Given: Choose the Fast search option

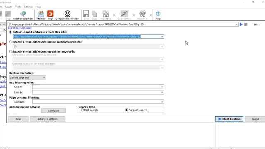Looking at the screenshot, I should click(x=82, y=110).
